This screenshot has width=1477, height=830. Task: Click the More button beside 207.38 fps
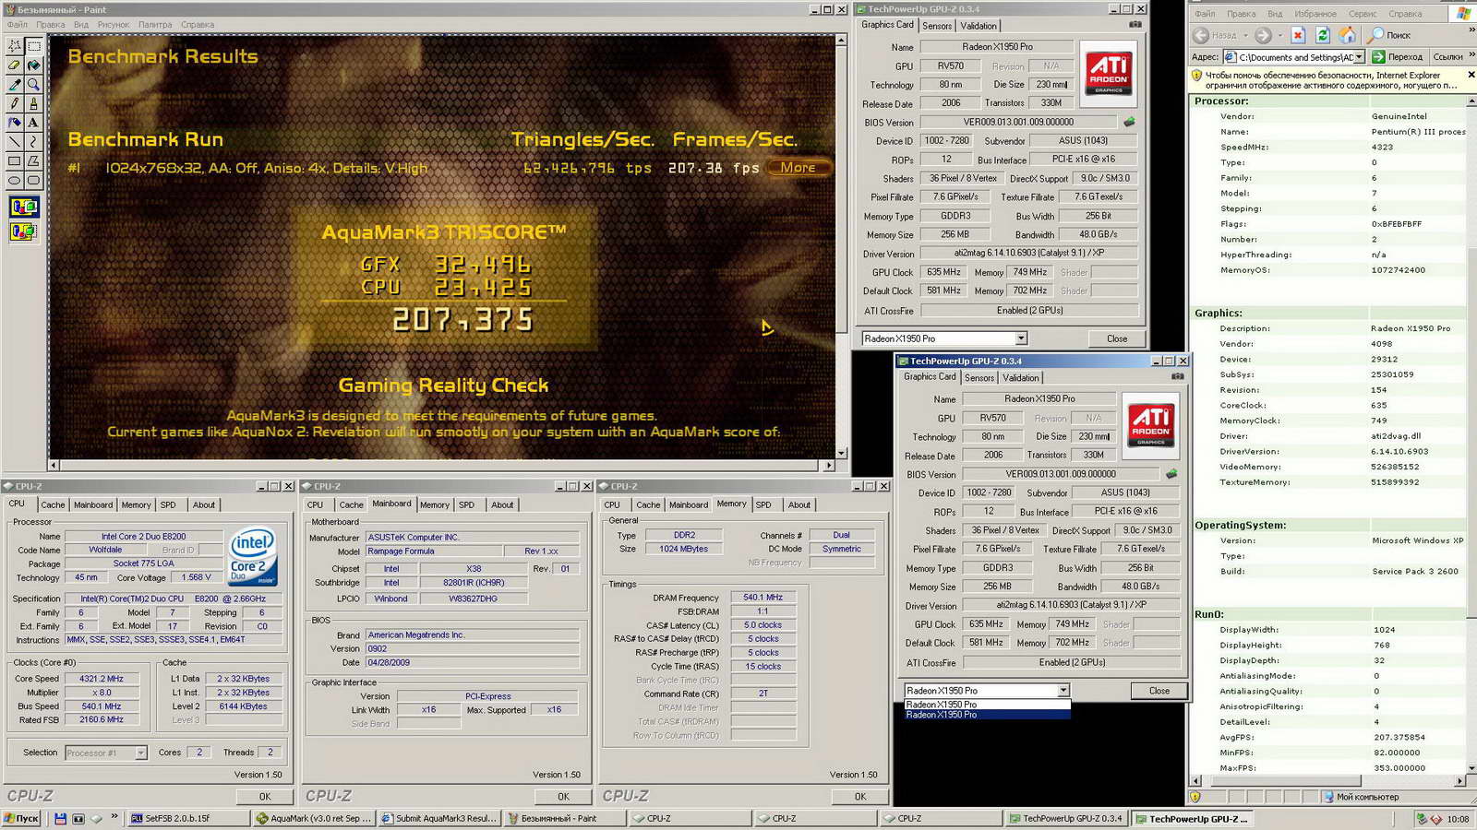(798, 168)
